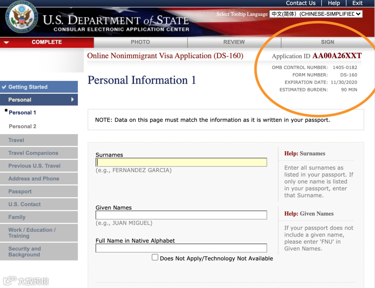Viewport: 375px width, 288px height.
Task: Go to the Personal 2 page
Action: (x=23, y=126)
